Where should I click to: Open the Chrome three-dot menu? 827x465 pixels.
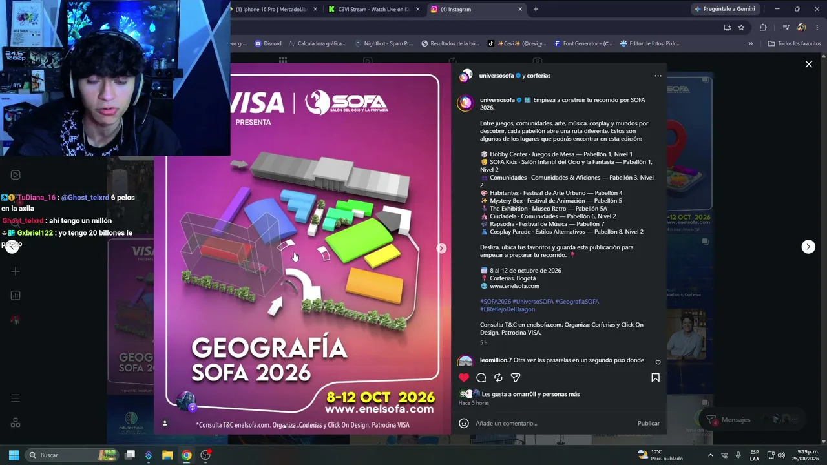817,27
